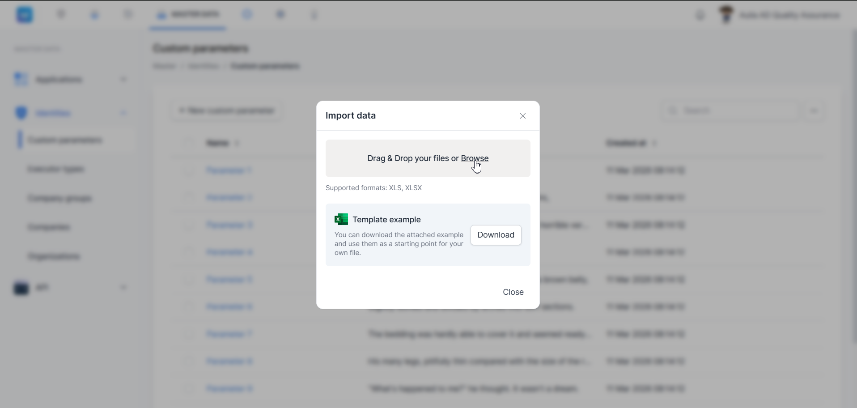This screenshot has height=408, width=857.
Task: Click the Applications sidebar icon
Action: (x=21, y=79)
